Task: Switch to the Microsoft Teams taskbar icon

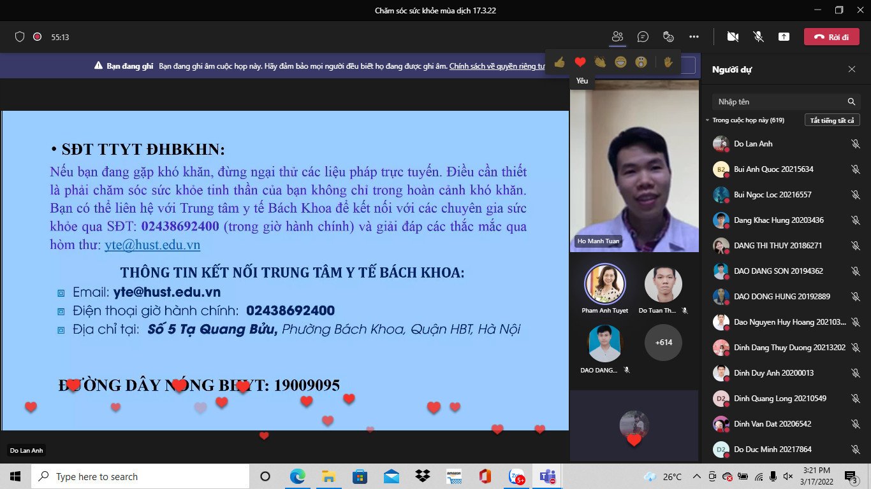Action: pos(547,476)
